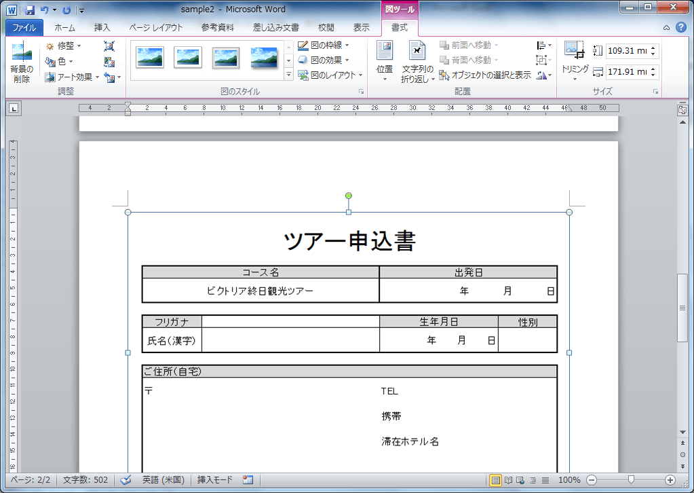694x493 pixels.
Task: Click the word count 文字数: 502
Action: pos(85,479)
